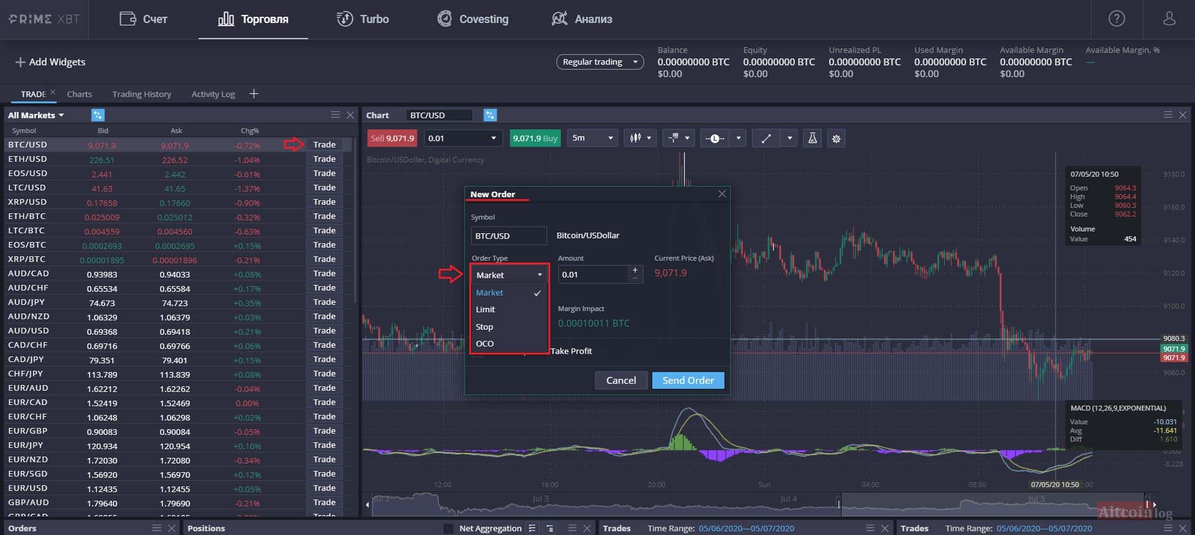Open the Covesting menu item
The height and width of the screenshot is (535, 1195).
tap(473, 19)
